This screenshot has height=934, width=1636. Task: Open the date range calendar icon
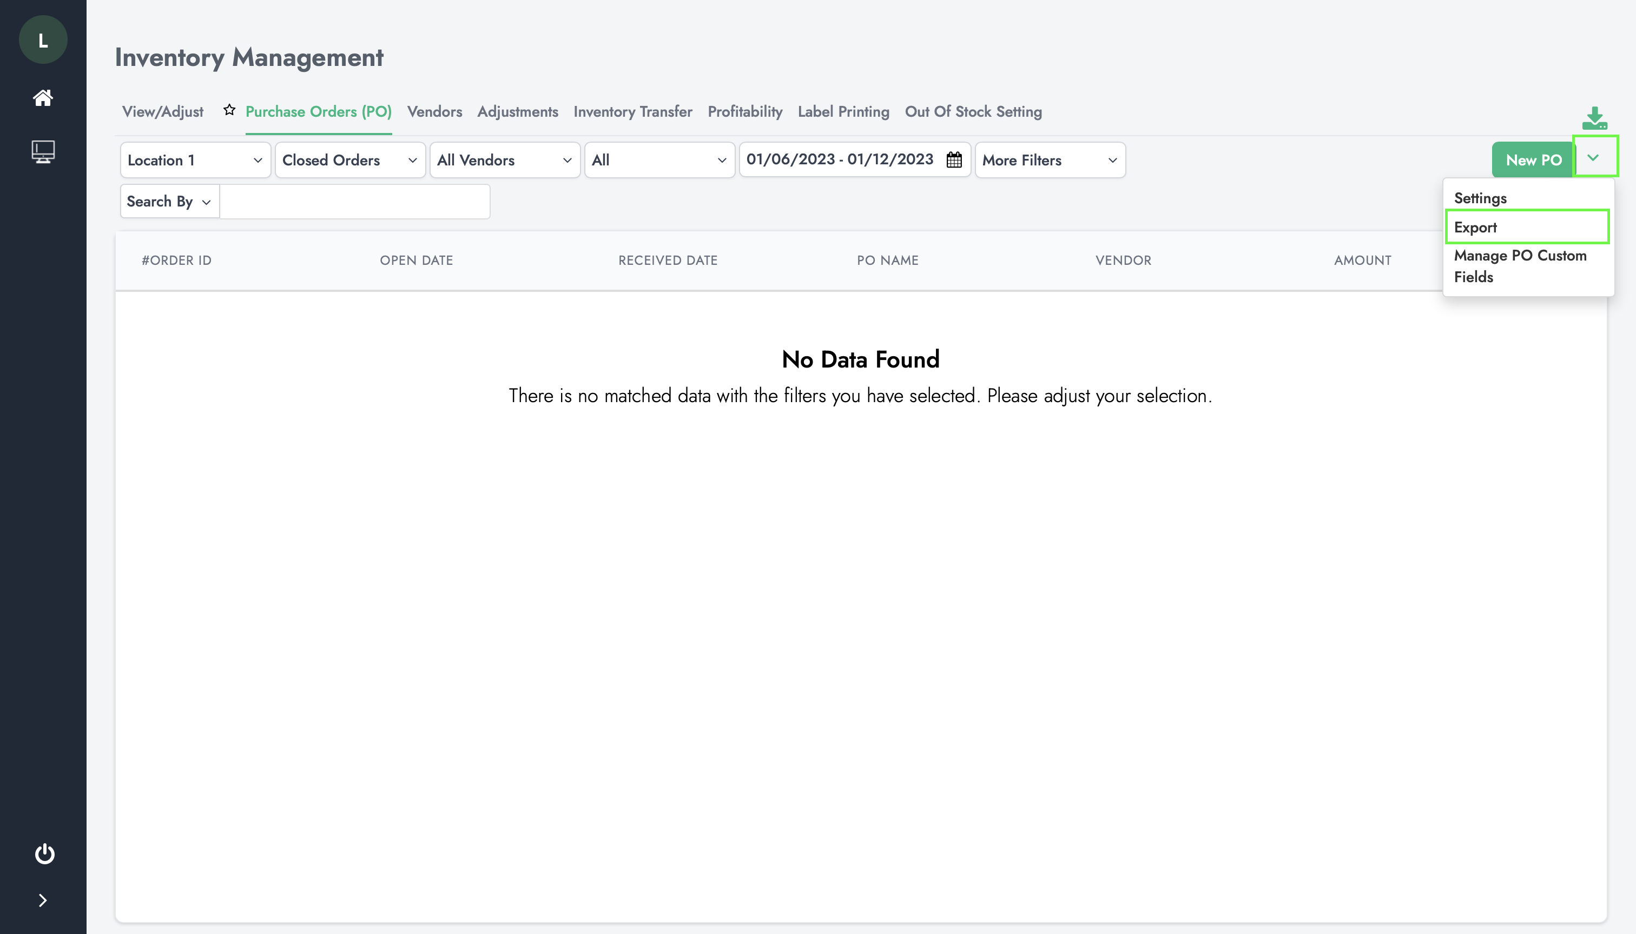[954, 160]
